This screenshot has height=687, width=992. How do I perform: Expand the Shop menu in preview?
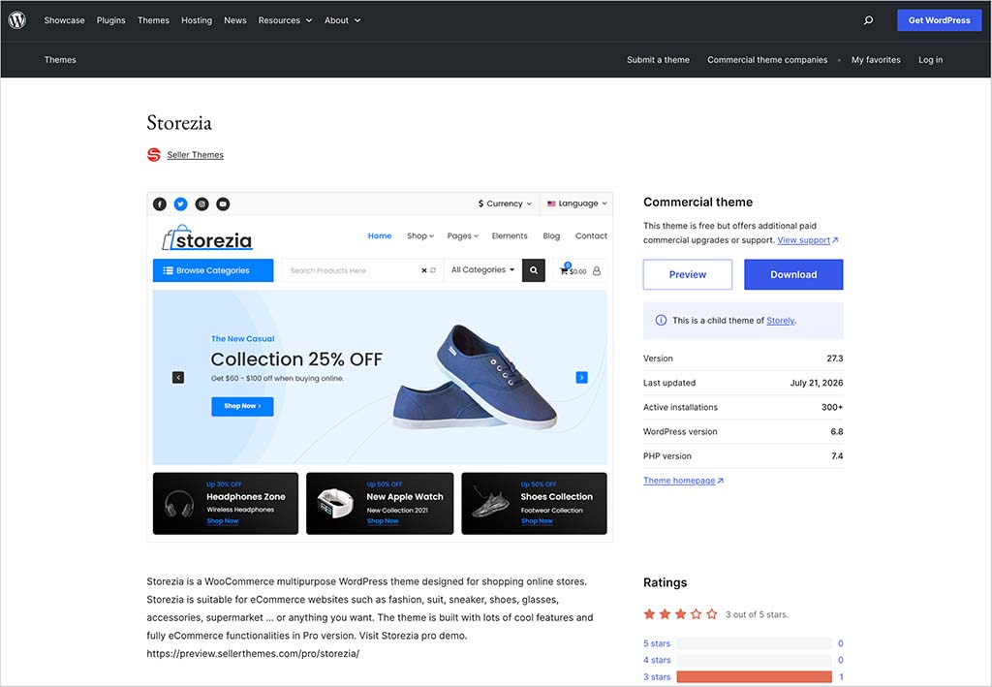[x=420, y=236]
